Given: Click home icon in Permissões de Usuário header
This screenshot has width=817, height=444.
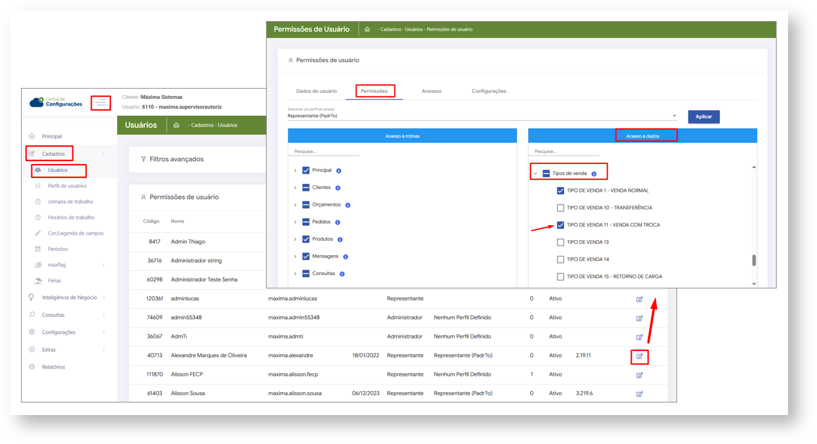Looking at the screenshot, I should tap(367, 30).
